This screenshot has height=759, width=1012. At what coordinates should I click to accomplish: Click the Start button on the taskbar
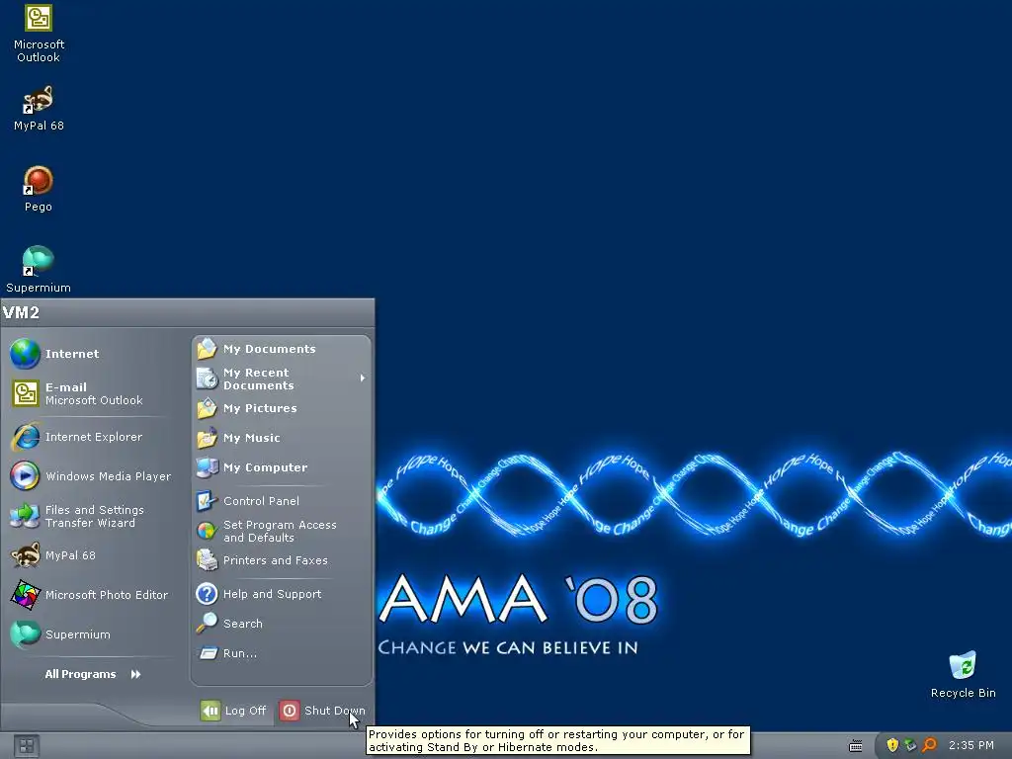tap(27, 746)
